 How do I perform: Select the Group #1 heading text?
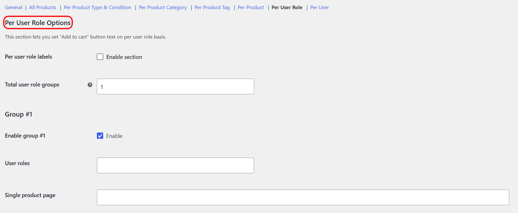[19, 114]
